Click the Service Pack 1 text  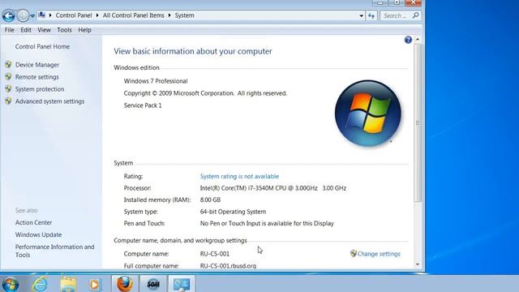coord(143,105)
